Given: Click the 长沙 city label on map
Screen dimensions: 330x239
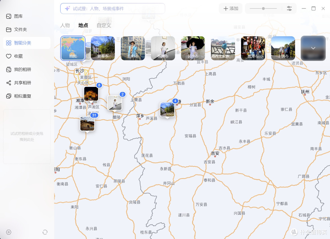Looking at the screenshot, I should pyautogui.click(x=80, y=70).
